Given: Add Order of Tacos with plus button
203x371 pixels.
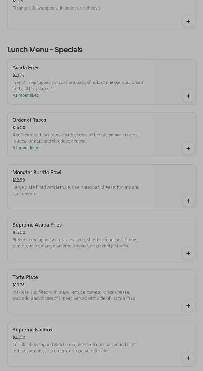Looking at the screenshot, I should point(188,148).
